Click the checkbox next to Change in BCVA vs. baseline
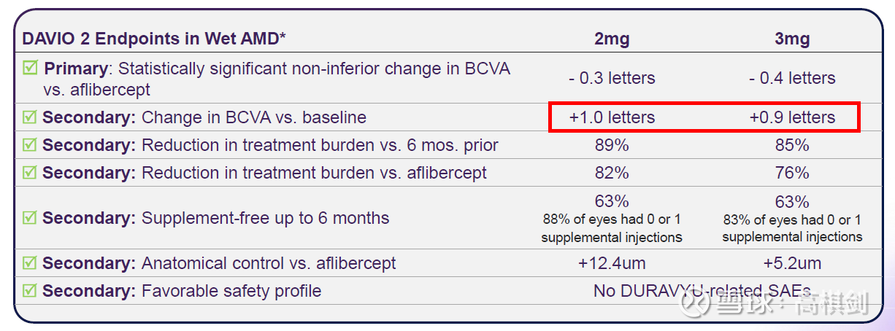 30,117
